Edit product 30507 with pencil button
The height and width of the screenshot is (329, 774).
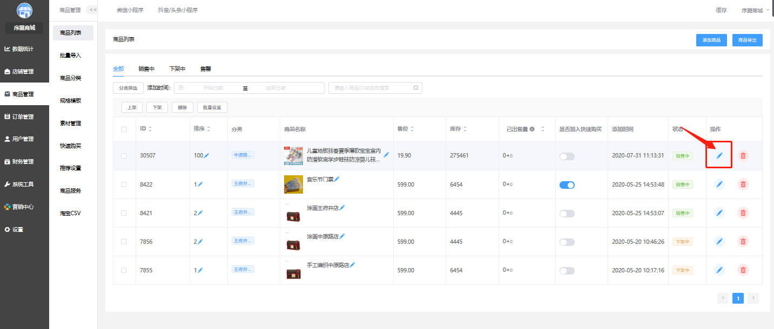(719, 155)
